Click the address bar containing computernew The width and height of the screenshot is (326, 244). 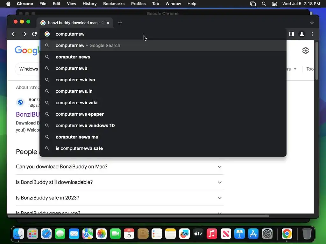tap(163, 34)
